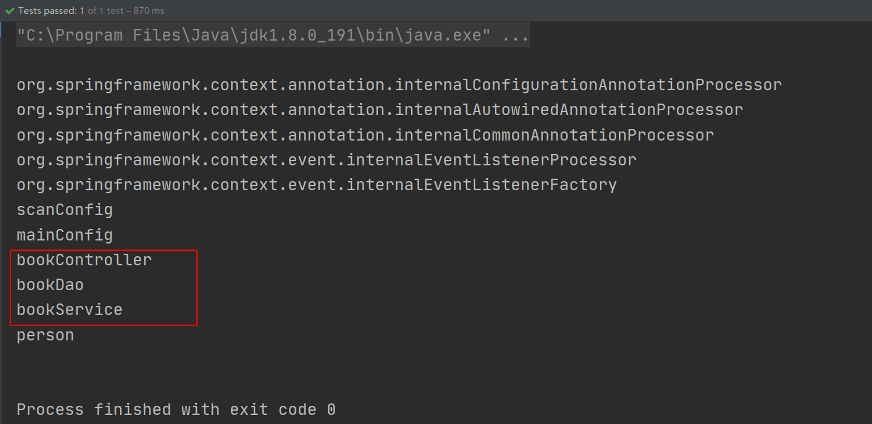Click the mainConfig bean name
Screen dimensions: 872x424
click(x=65, y=235)
